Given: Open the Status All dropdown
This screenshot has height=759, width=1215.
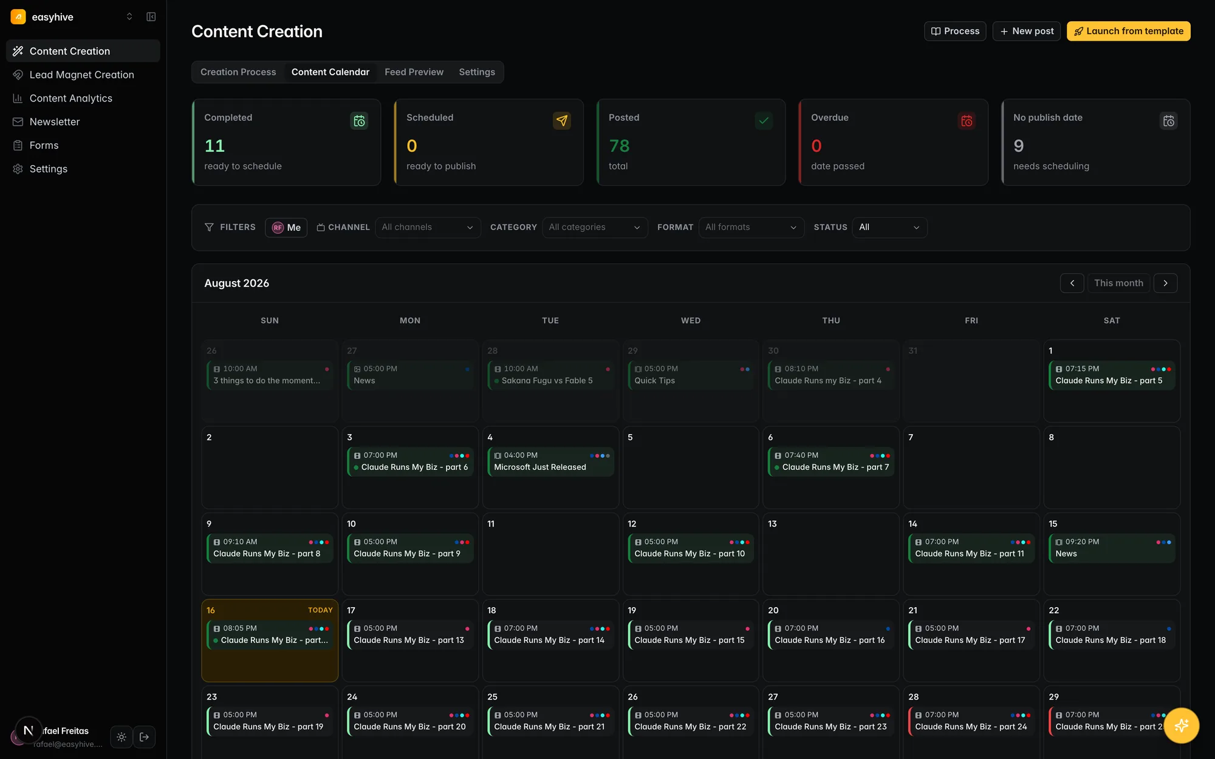Looking at the screenshot, I should (x=889, y=227).
